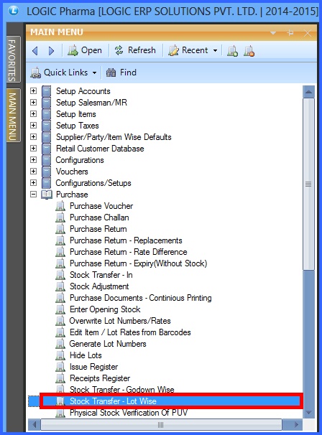This screenshot has width=322, height=435.
Task: Select the MAIN MENU side tab
Action: tap(13, 116)
